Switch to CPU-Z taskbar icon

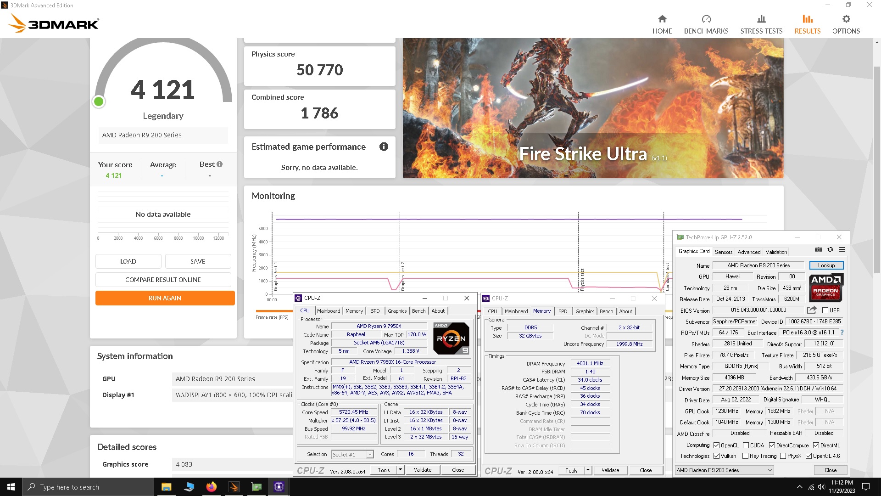[279, 487]
